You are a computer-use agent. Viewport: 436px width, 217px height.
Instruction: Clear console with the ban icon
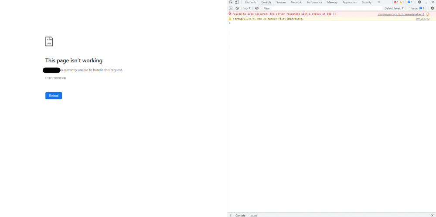click(237, 8)
